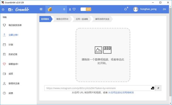Open the 从任何这些社交网络转发 link
This screenshot has width=172, height=105.
pos(121,92)
